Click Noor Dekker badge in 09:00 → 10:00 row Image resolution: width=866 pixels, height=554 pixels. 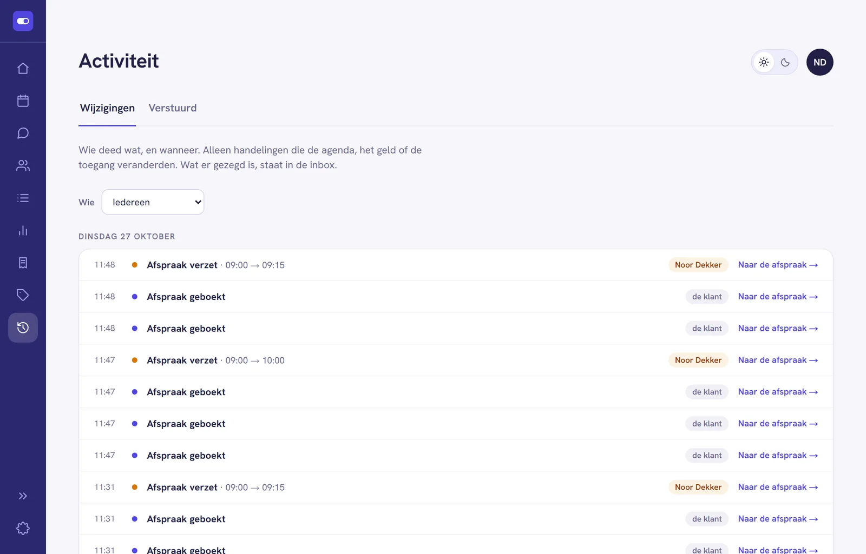click(x=698, y=360)
